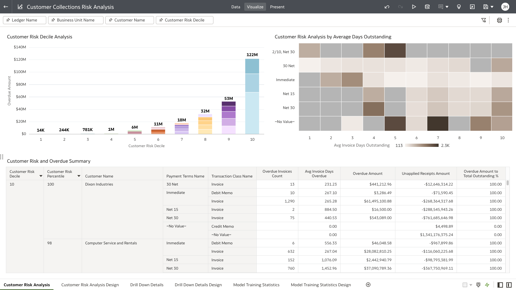Refresh the dataset
The image size is (516, 290).
click(427, 7)
